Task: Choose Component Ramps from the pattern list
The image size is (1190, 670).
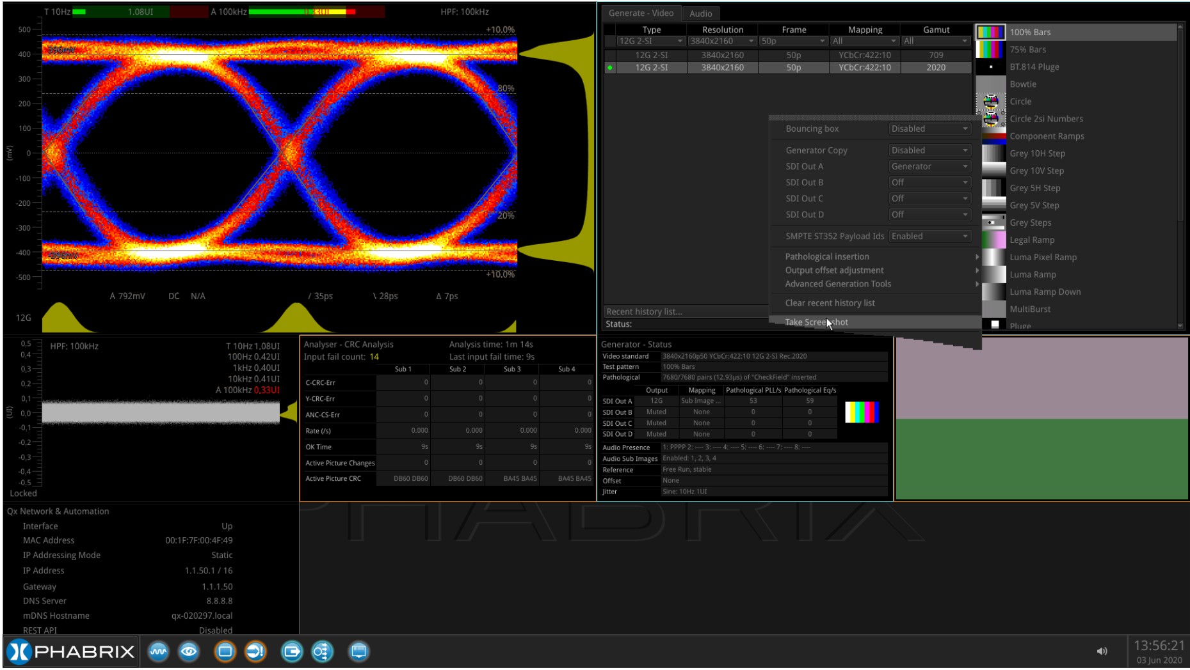Action: (x=1047, y=136)
